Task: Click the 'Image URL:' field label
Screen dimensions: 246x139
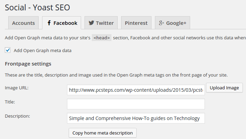Action: tap(17, 88)
